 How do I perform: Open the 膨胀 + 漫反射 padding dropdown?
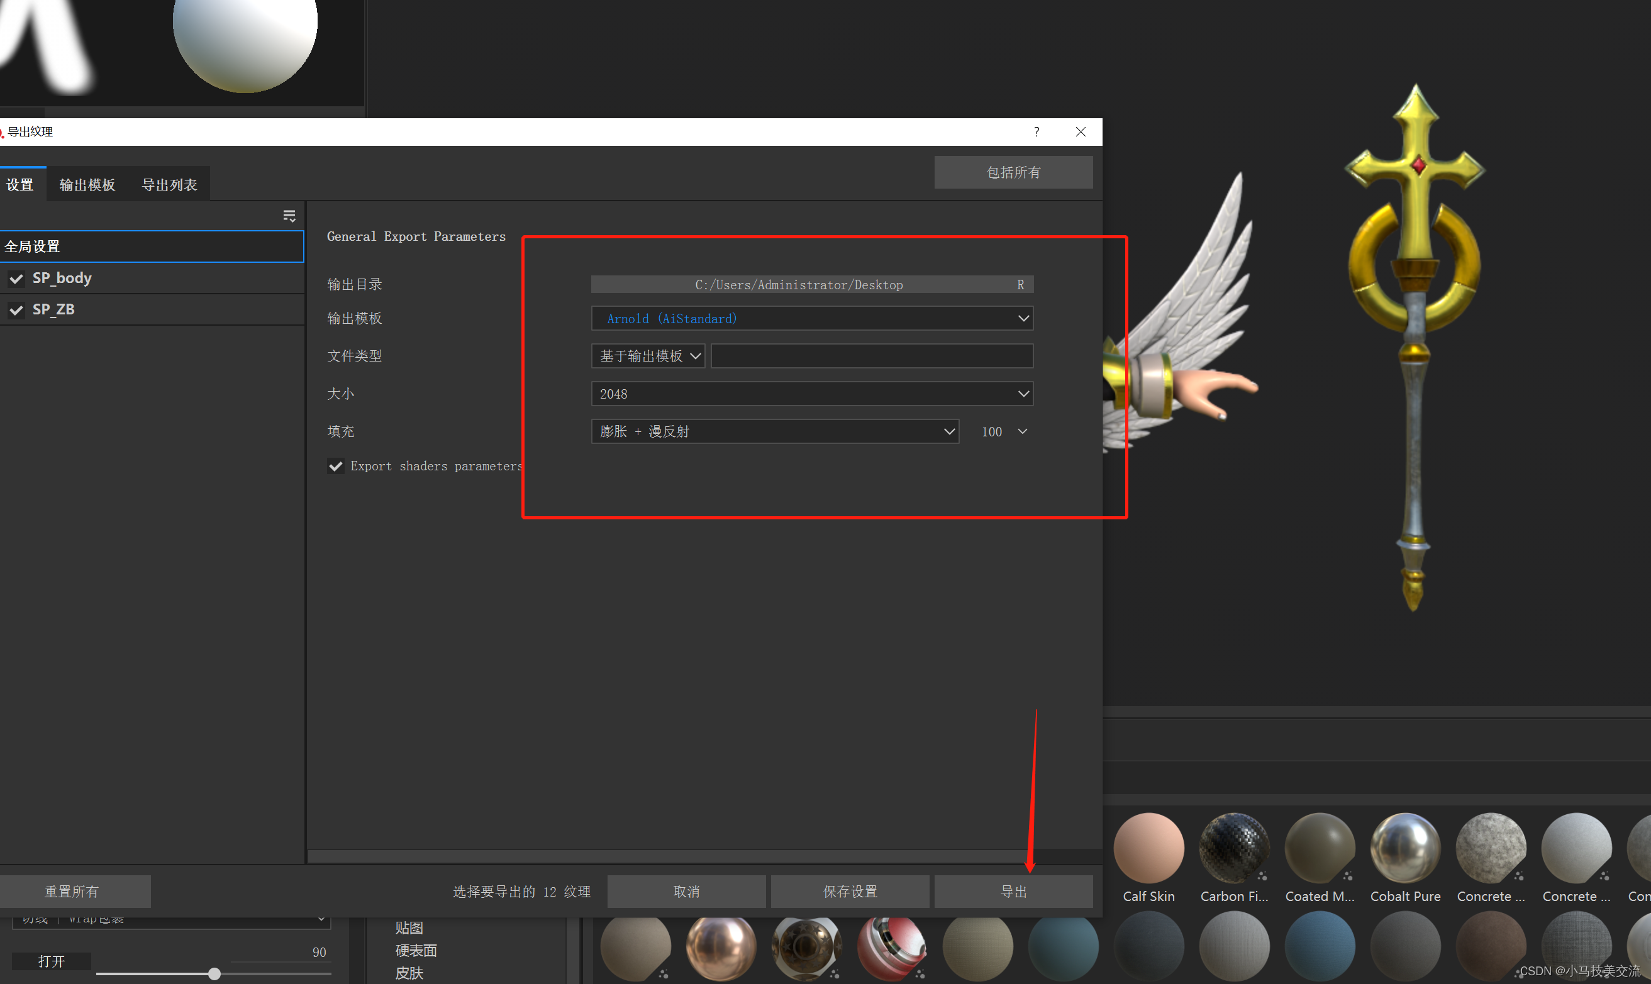[774, 432]
